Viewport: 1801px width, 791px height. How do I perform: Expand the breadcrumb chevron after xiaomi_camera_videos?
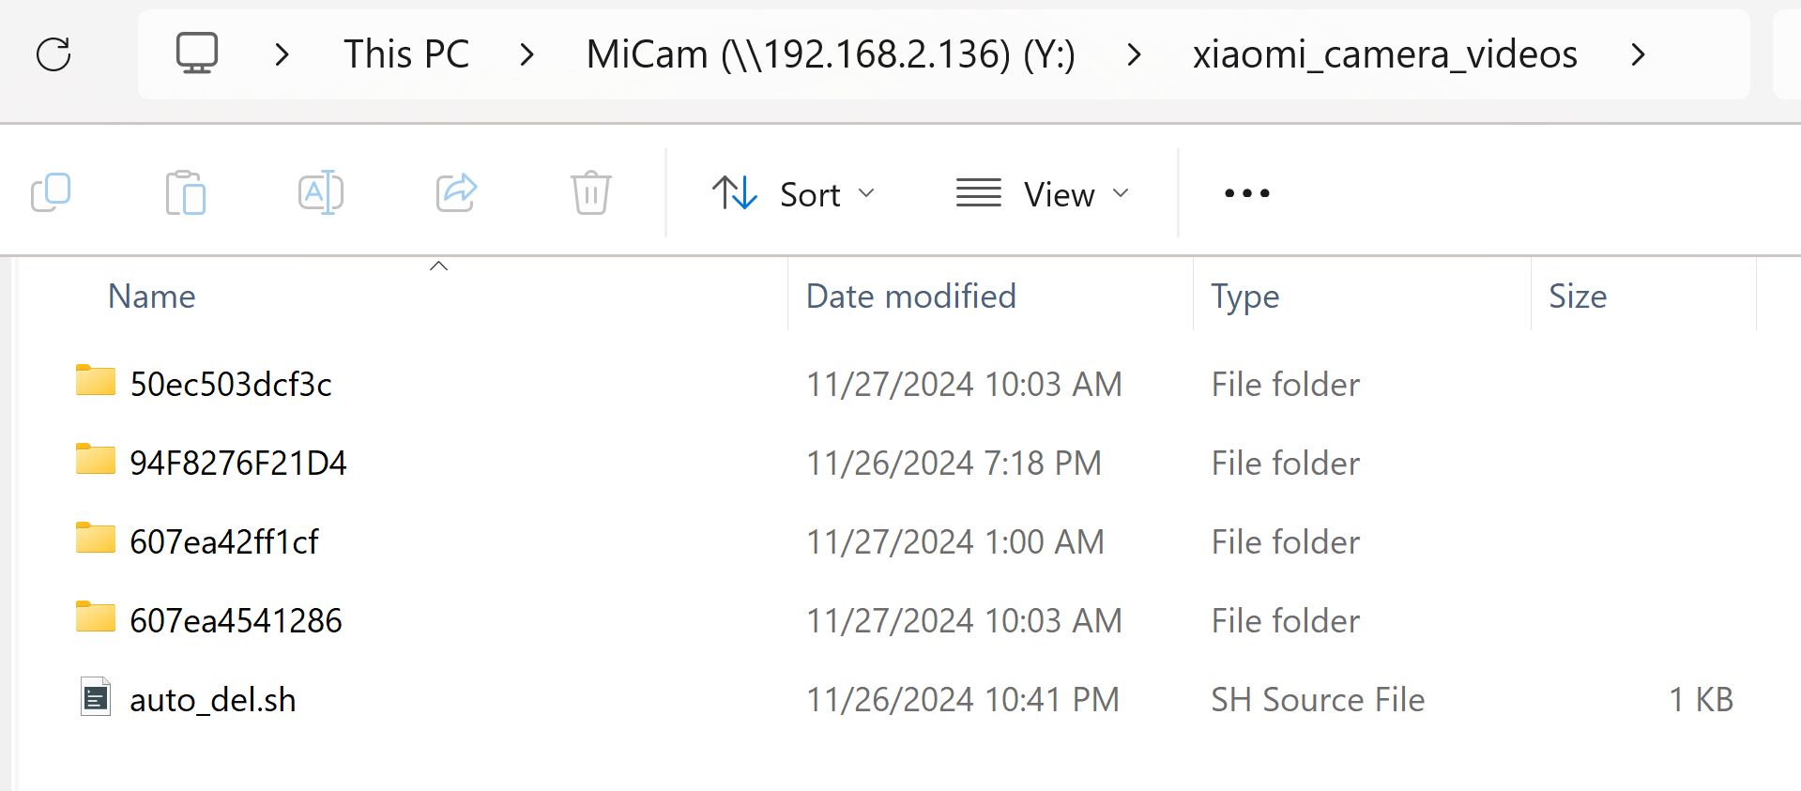pos(1638,53)
